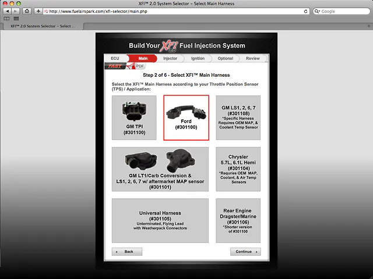373x279 pixels.
Task: Click the add bookmark plus button
Action: (x=38, y=11)
